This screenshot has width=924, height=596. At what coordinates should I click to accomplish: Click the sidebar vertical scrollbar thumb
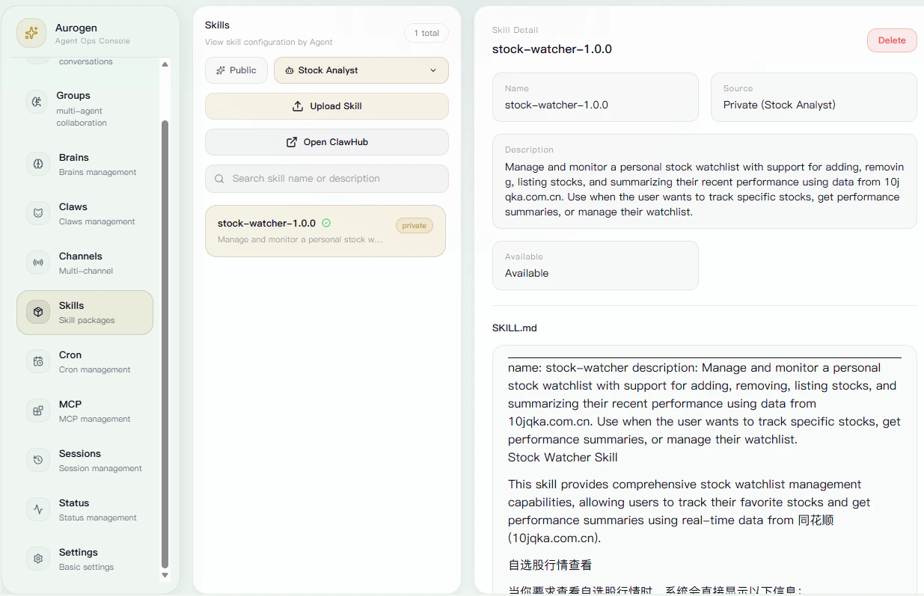[165, 344]
